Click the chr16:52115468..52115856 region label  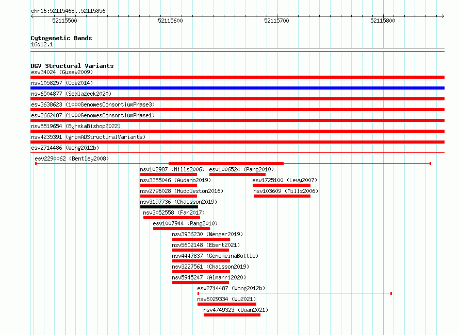(x=68, y=11)
